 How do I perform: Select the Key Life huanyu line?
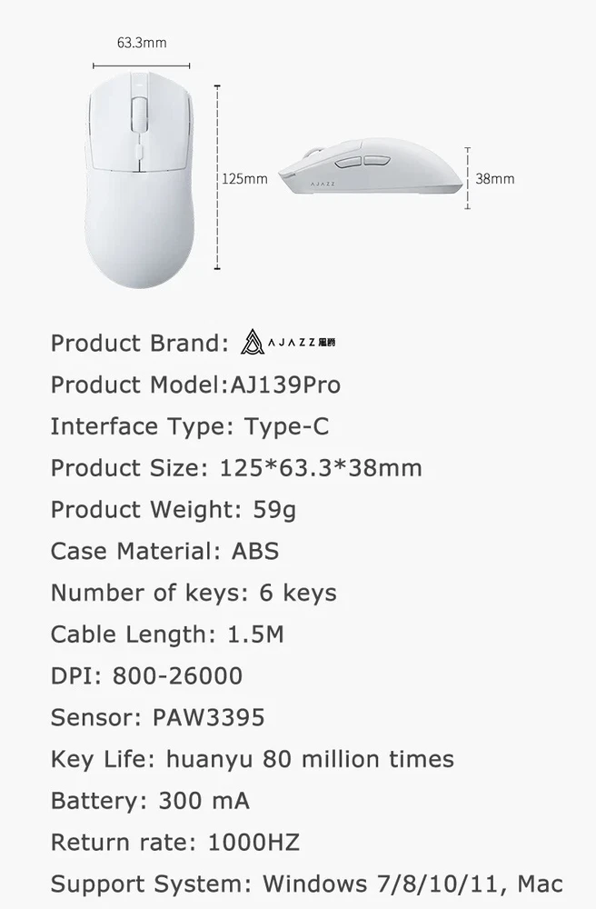253,759
